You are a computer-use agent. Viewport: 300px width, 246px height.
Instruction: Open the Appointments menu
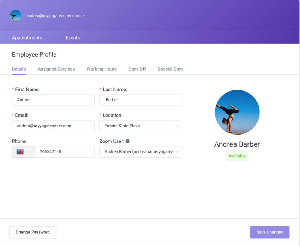pyautogui.click(x=27, y=37)
